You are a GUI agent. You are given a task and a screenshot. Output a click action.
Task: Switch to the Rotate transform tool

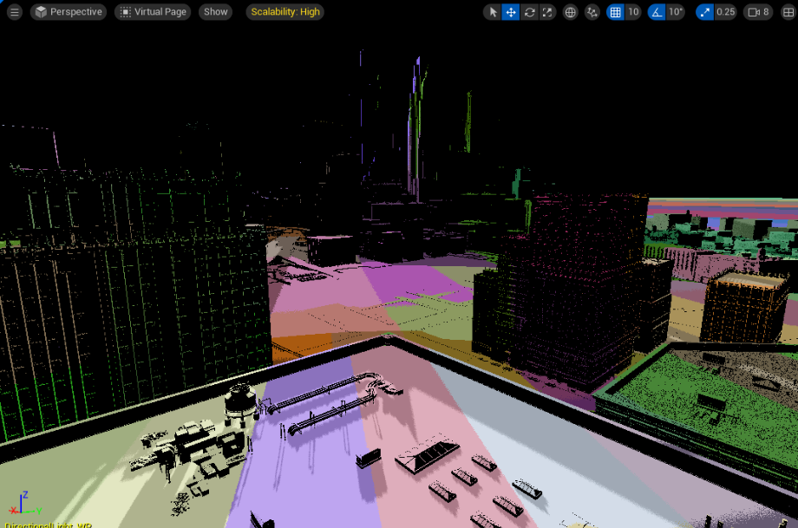(x=529, y=12)
